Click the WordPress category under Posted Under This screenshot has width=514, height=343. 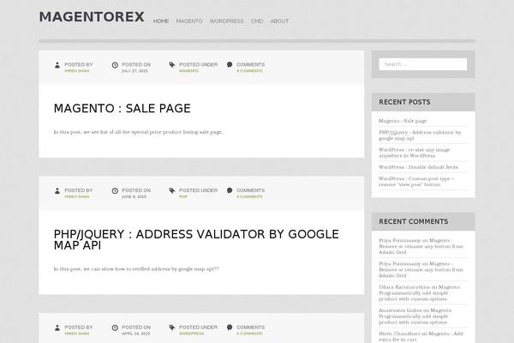pos(191,334)
